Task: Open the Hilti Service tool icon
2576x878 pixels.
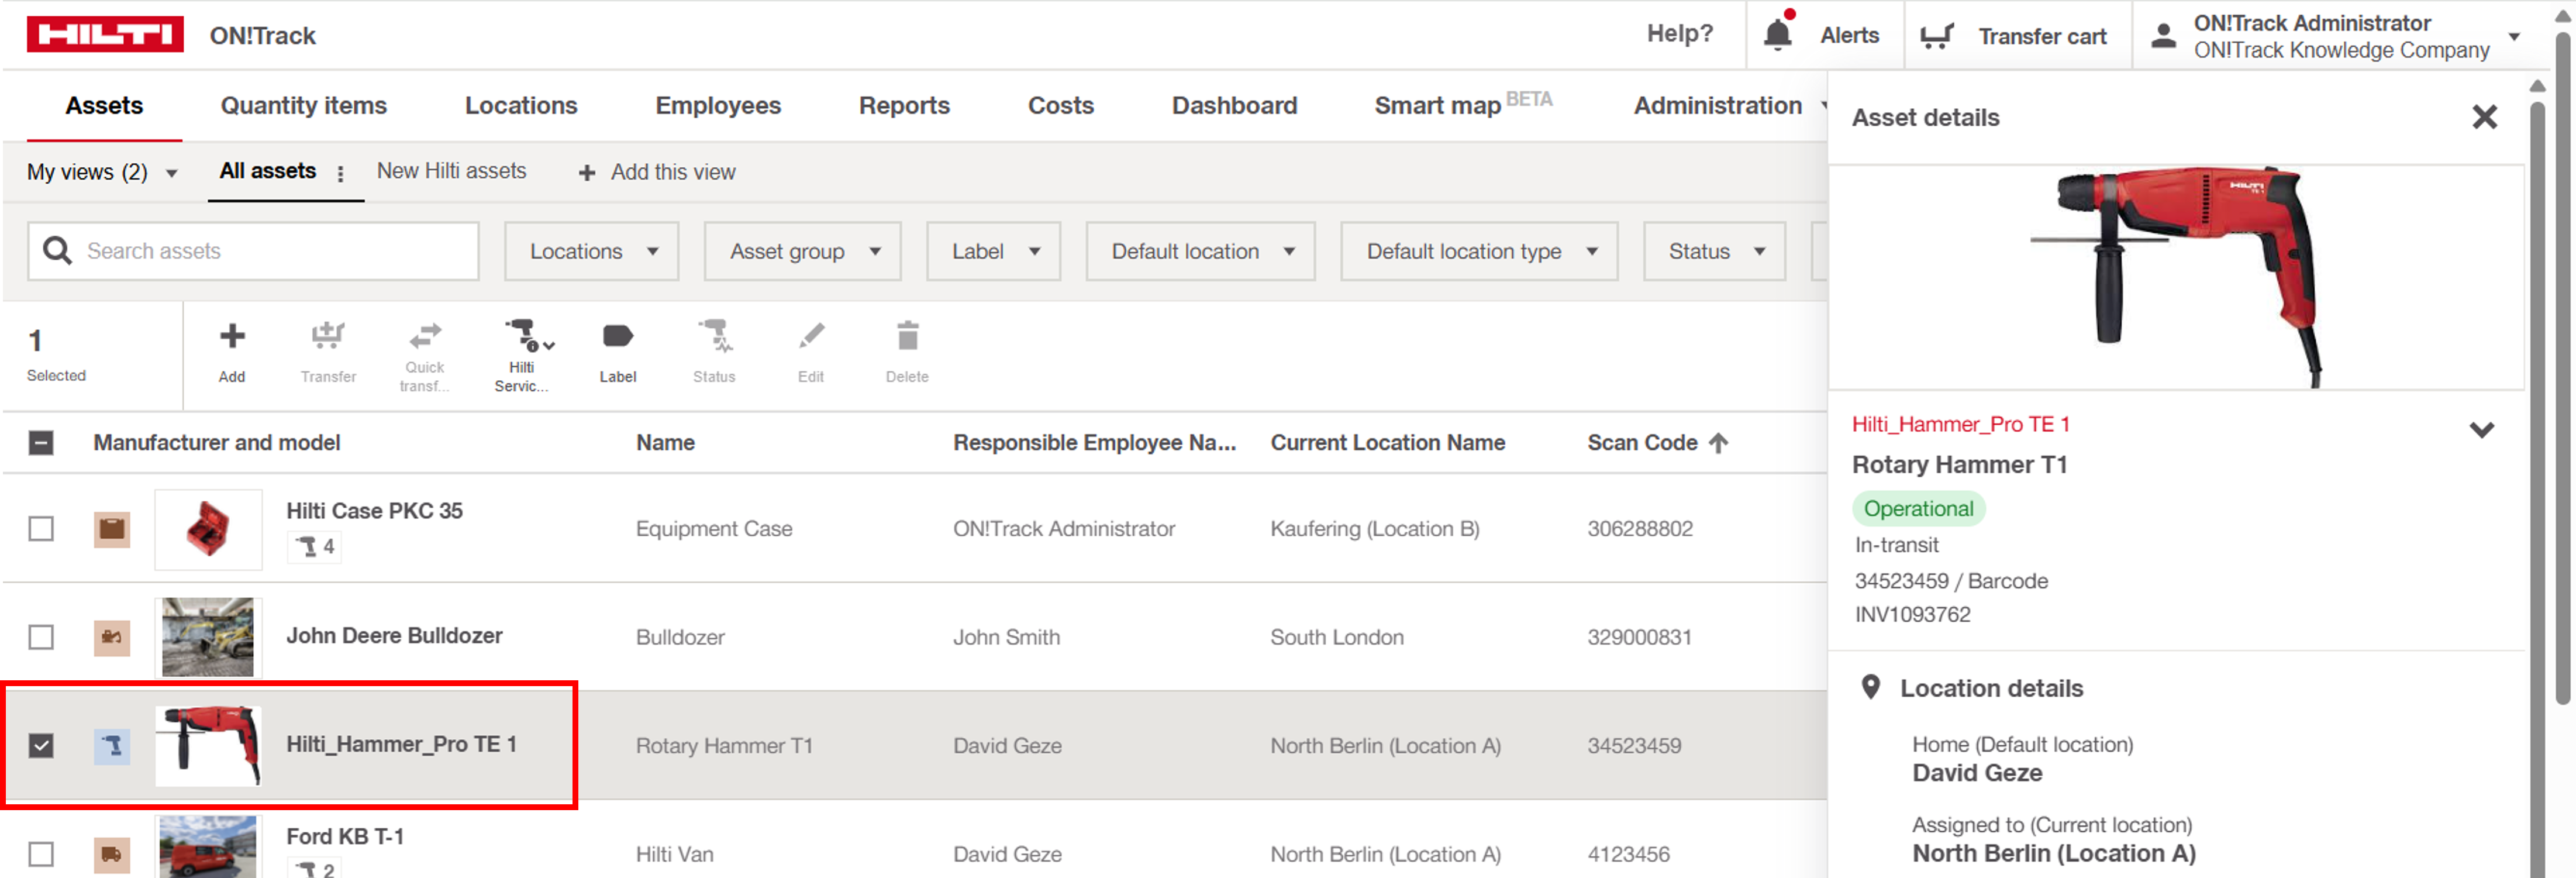Action: (x=528, y=335)
